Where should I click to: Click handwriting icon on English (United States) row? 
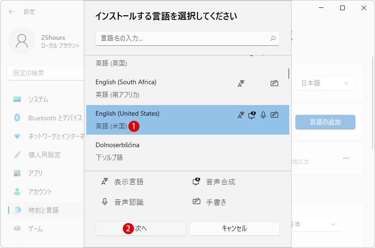pyautogui.click(x=274, y=115)
